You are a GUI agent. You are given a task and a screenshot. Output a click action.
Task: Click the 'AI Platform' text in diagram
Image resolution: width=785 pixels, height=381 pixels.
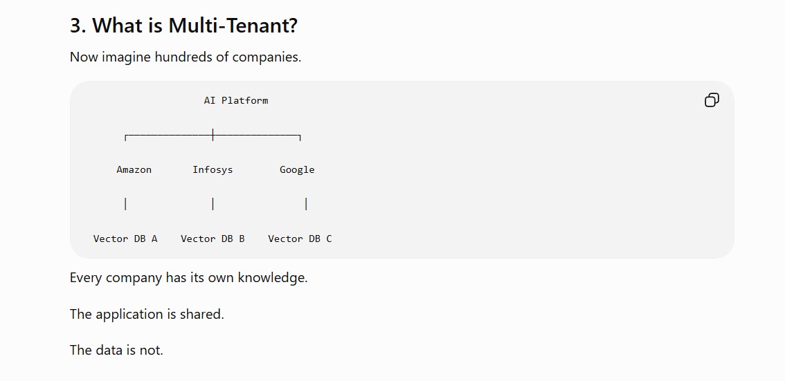236,100
